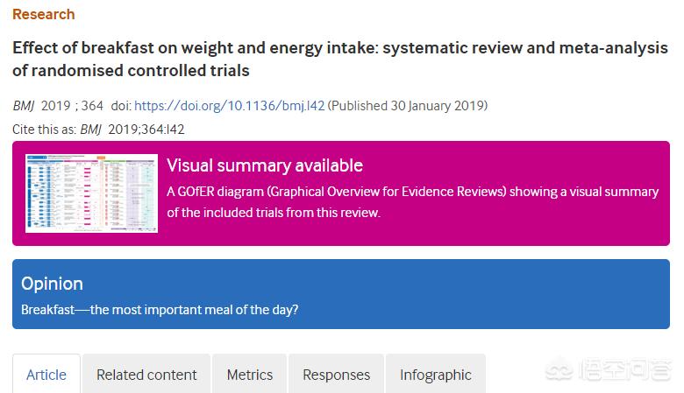View the Responses tab
Screen dimensions: 684x393
pyautogui.click(x=337, y=375)
